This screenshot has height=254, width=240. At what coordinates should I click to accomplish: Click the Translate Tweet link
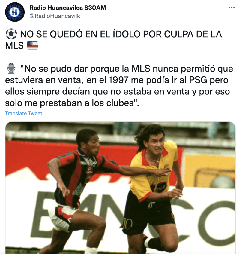24,113
